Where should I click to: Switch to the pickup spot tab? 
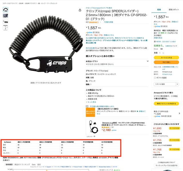coord(174,9)
